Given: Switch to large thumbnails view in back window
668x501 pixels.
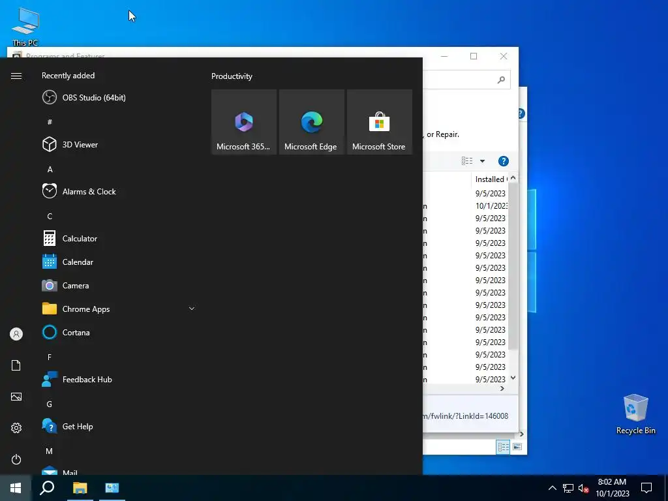Looking at the screenshot, I should [517, 447].
